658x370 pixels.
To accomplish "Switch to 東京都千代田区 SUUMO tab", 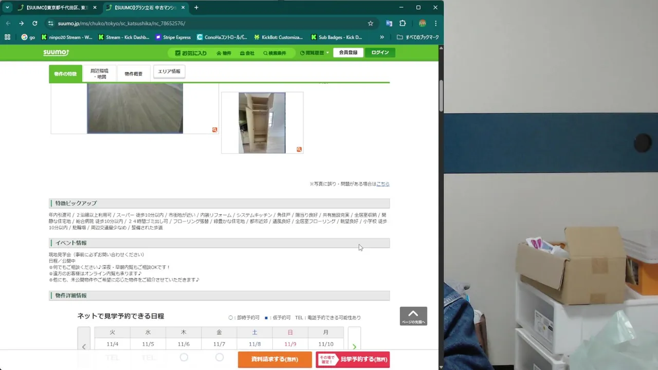I will click(57, 8).
